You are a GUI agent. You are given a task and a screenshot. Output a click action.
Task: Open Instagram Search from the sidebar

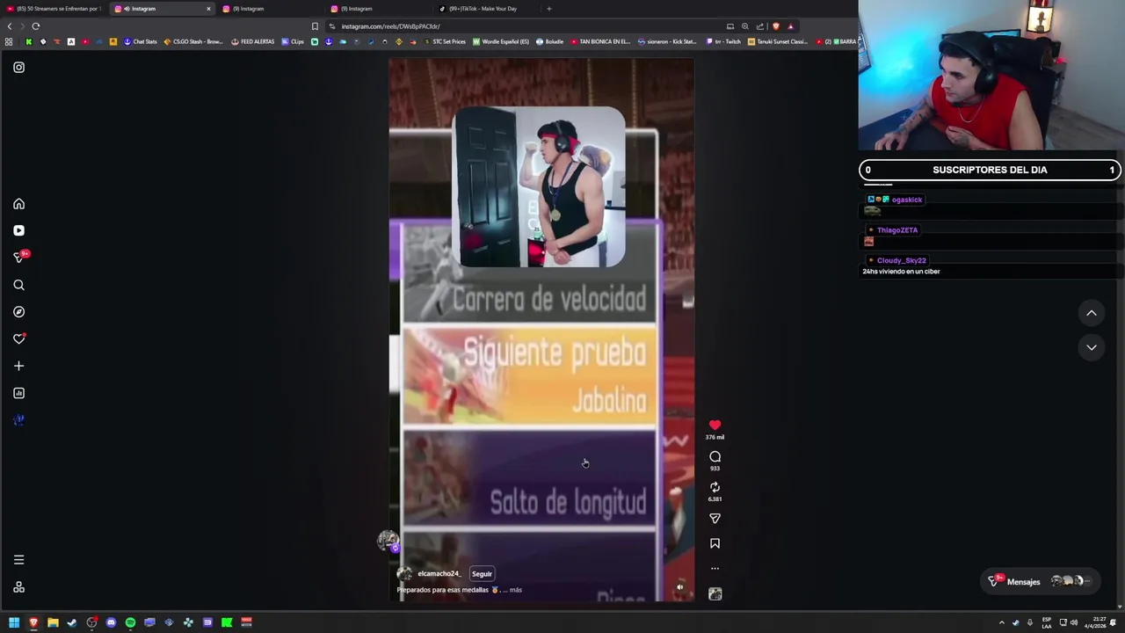point(18,285)
